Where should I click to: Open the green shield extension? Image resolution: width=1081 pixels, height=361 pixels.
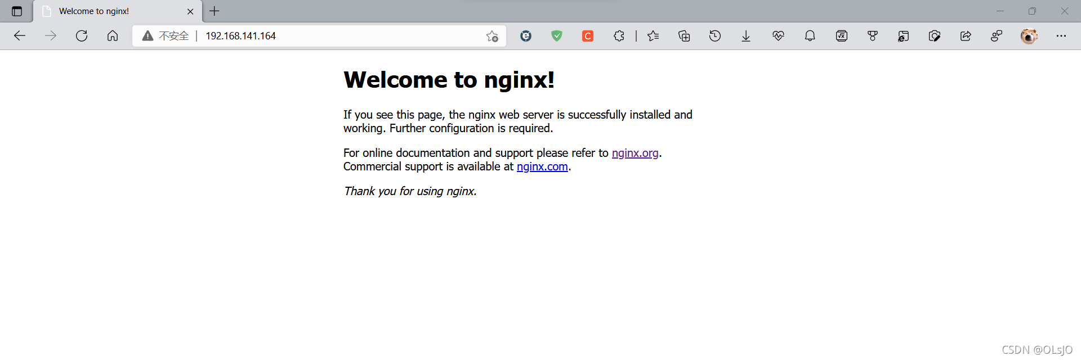click(557, 36)
